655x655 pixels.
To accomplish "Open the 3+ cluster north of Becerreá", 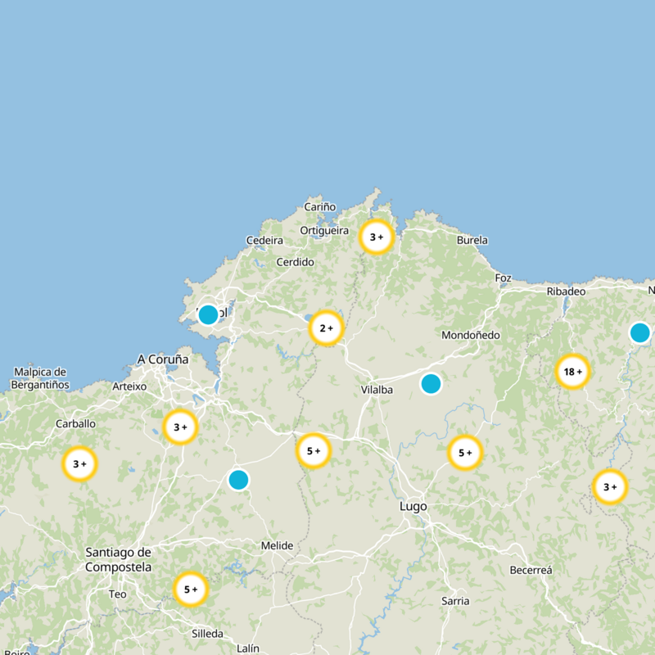I will click(x=609, y=487).
